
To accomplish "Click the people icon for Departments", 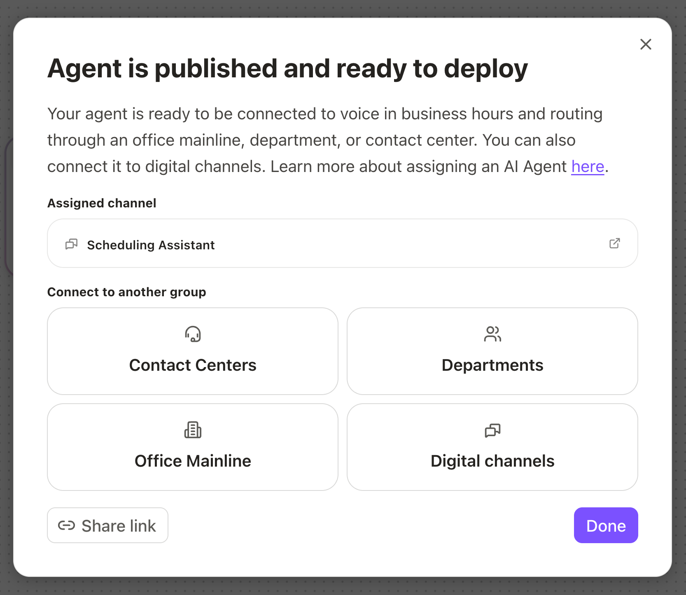I will click(x=492, y=334).
